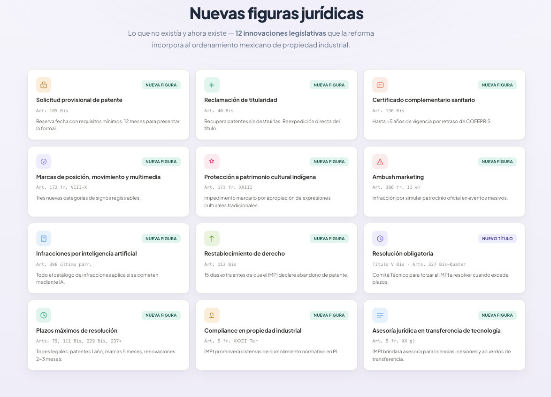Click description about sistemas de cumplimiento normativo en PI

[271, 351]
